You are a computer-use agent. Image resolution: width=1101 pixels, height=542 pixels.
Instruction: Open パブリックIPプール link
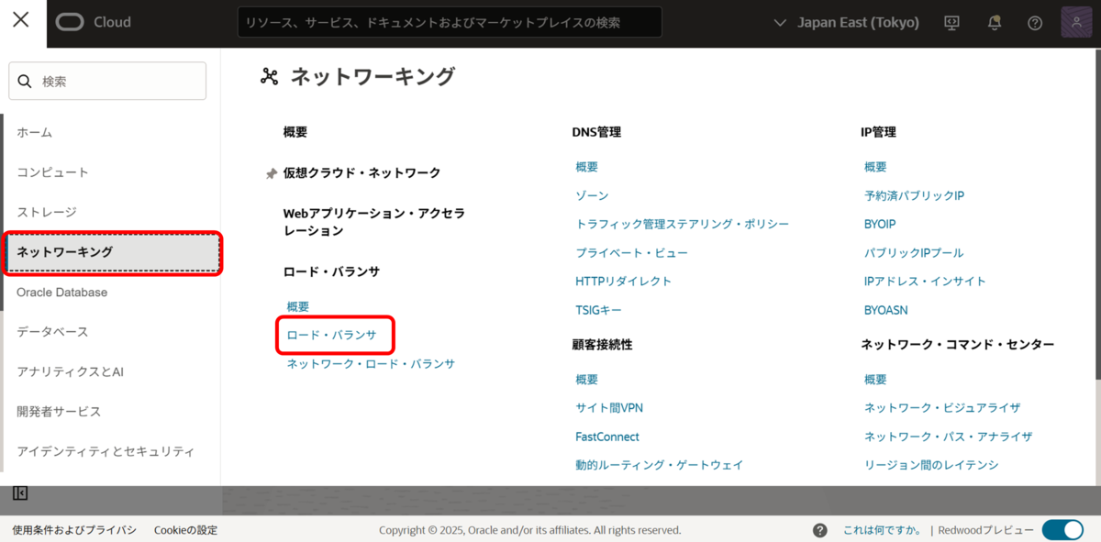pos(914,252)
